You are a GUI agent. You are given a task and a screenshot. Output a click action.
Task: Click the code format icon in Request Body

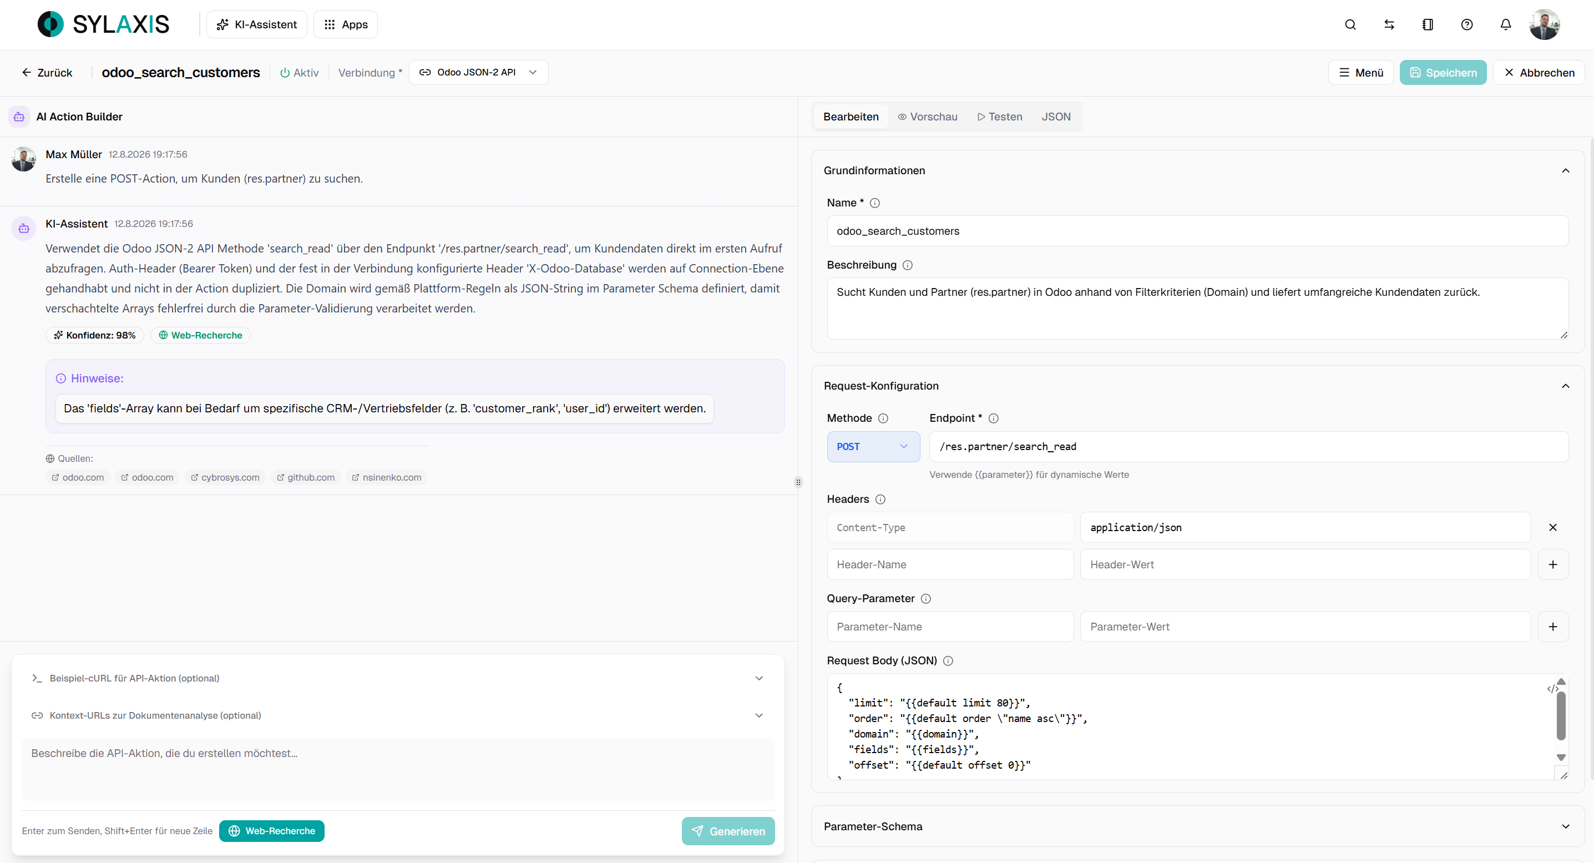click(1551, 688)
